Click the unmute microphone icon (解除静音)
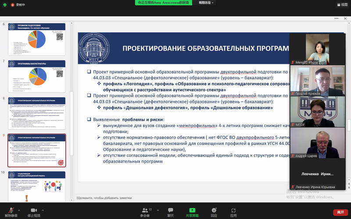This screenshot has height=219, width=351. [11, 210]
